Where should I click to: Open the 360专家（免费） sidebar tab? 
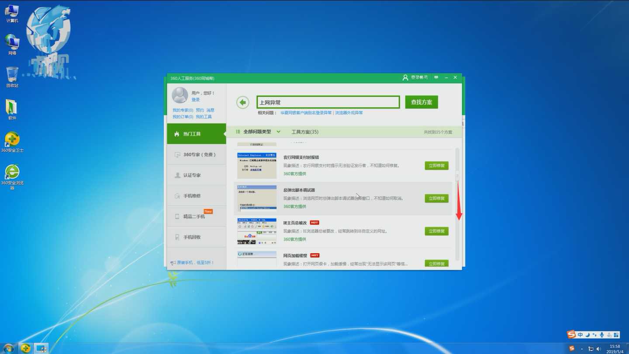point(197,154)
